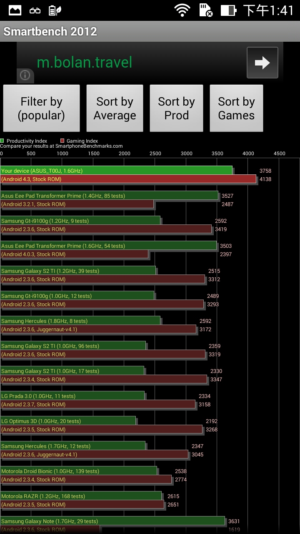This screenshot has height=534, width=300.
Task: Click Android 2.3.7 Stock ROM gaming bar
Action: click(97, 404)
